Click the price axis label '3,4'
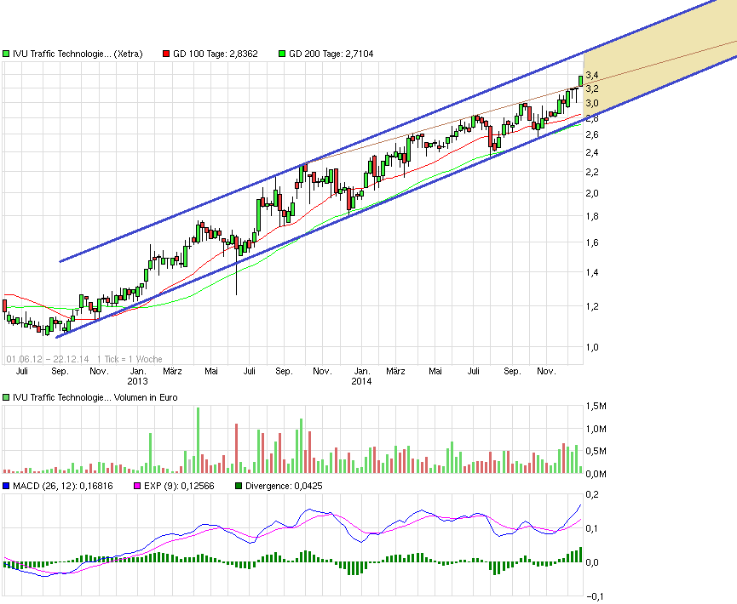The image size is (737, 604). (592, 75)
